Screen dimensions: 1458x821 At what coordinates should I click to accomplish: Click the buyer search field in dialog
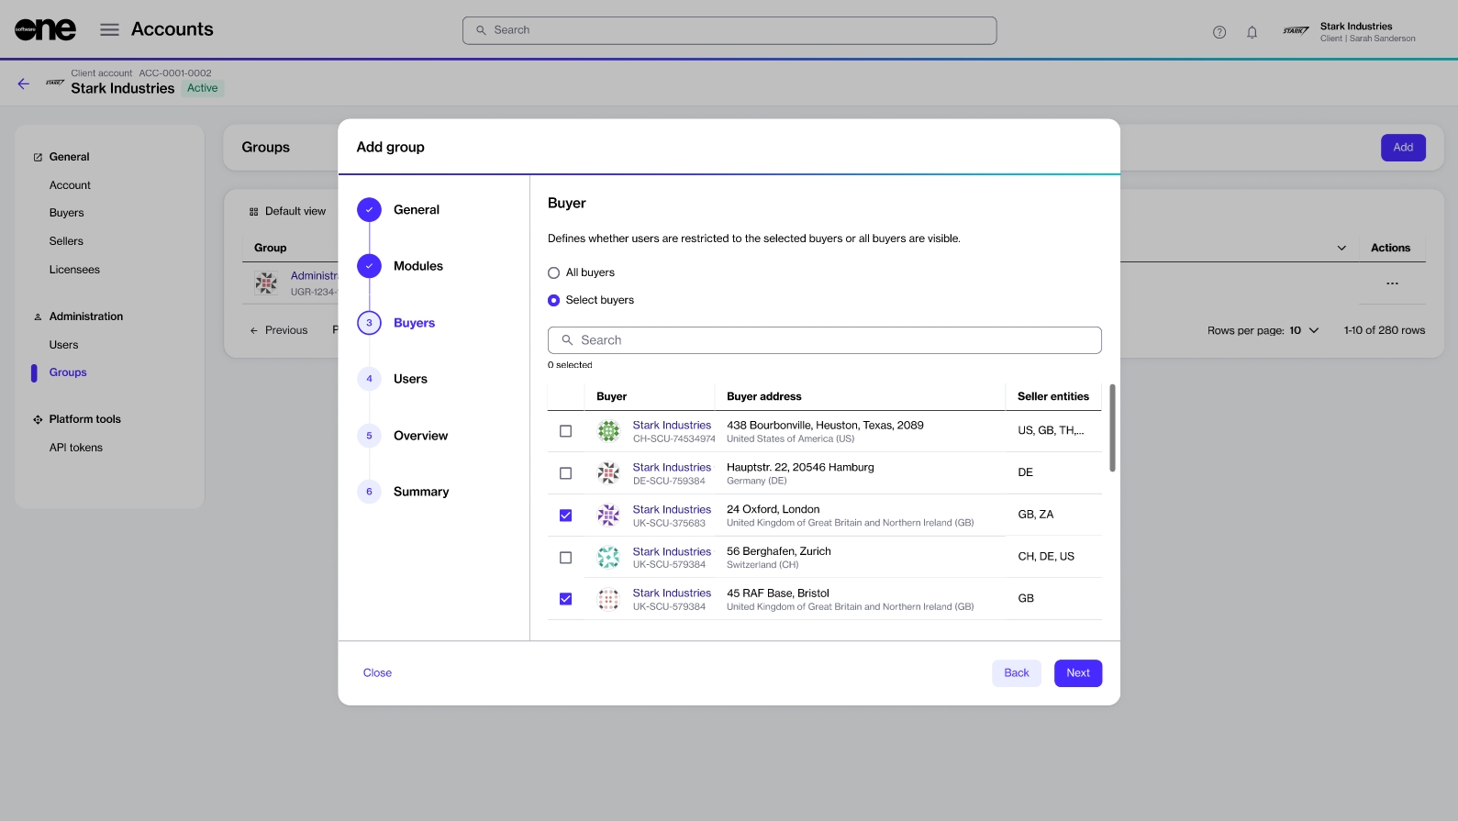click(x=824, y=340)
